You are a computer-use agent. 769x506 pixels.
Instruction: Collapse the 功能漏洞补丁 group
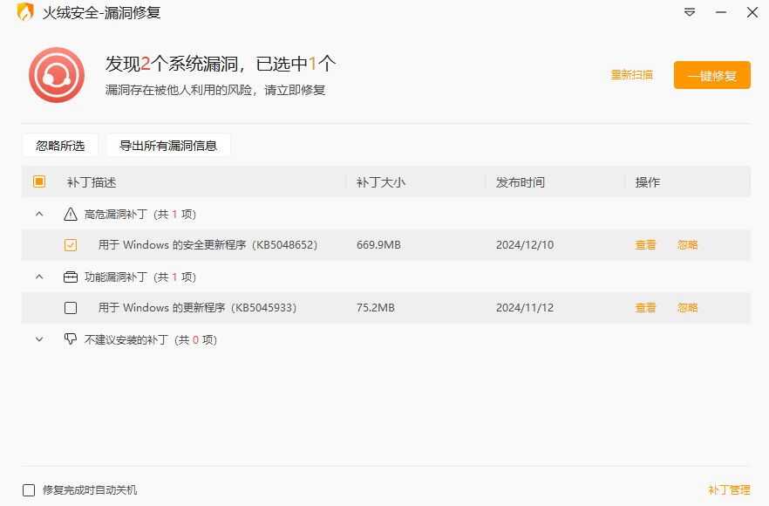[x=38, y=277]
